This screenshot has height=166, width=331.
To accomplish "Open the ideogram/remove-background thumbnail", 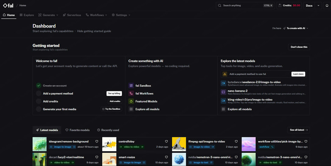I will (x=39, y=144).
